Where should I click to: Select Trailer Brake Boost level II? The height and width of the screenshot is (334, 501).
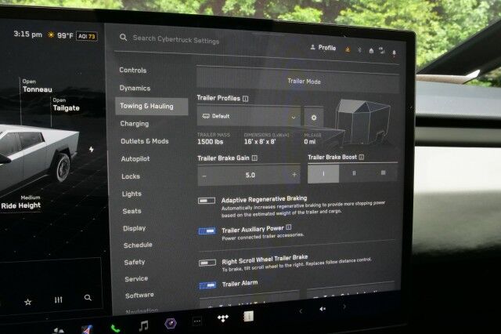[x=354, y=172]
